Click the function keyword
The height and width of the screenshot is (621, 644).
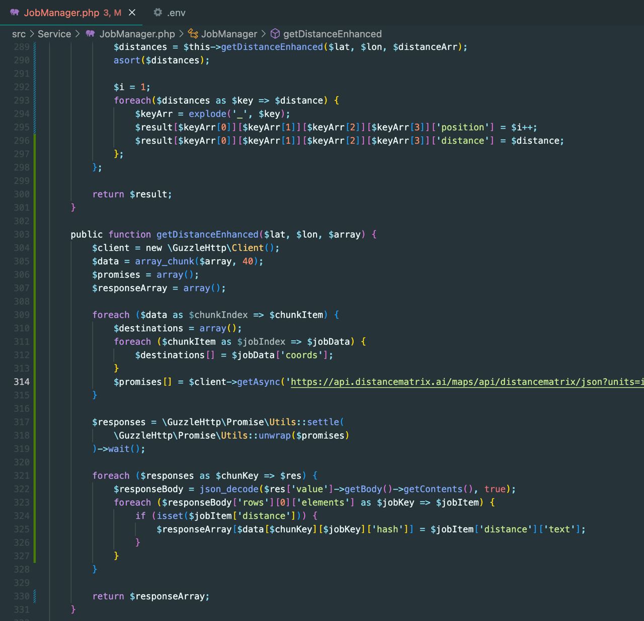pyautogui.click(x=129, y=234)
